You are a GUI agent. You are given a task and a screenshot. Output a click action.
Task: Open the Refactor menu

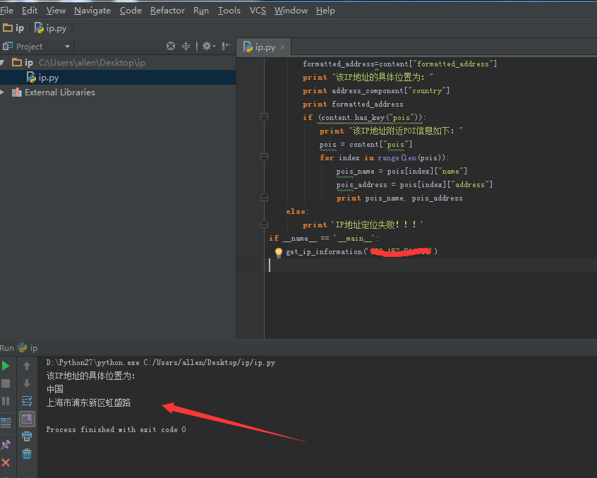click(x=167, y=11)
